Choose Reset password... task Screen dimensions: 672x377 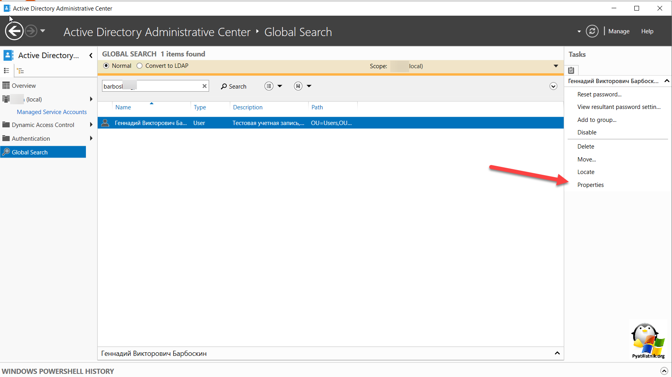pos(599,94)
